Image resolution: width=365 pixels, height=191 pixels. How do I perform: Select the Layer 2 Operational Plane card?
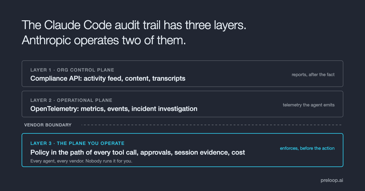(182, 104)
